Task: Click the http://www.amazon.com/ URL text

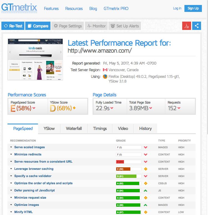Action: tap(100, 51)
